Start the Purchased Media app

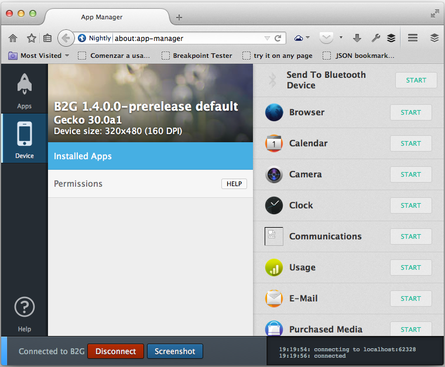(x=411, y=329)
